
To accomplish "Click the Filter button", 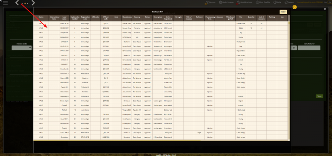I will pyautogui.click(x=283, y=12).
